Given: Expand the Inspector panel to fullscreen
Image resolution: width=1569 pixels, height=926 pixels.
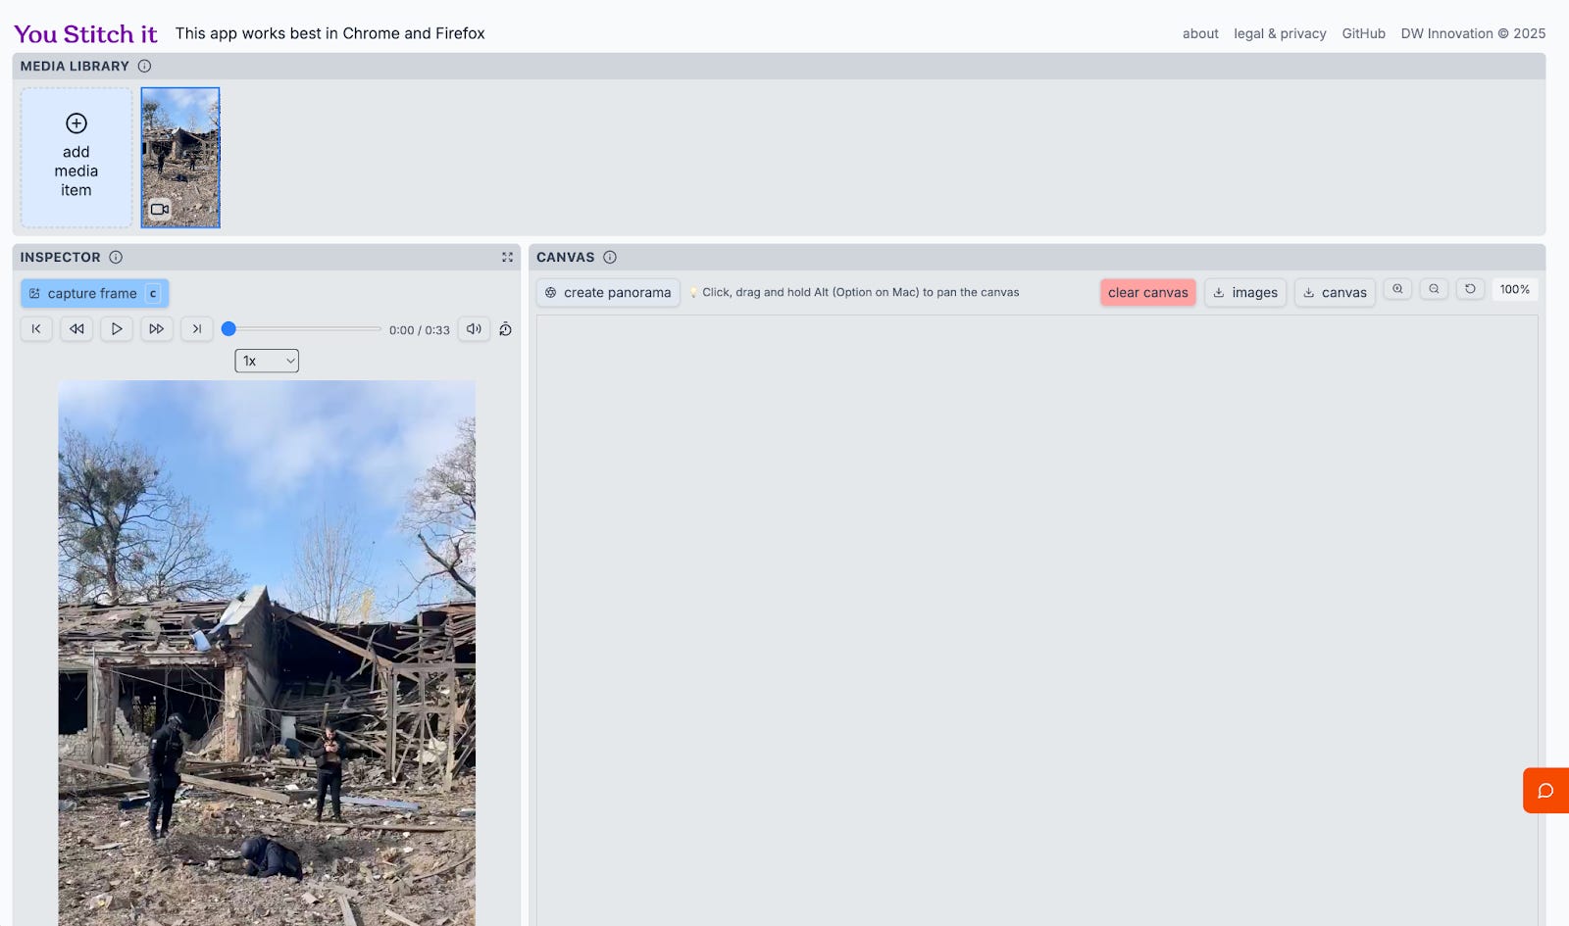Looking at the screenshot, I should pos(507,258).
